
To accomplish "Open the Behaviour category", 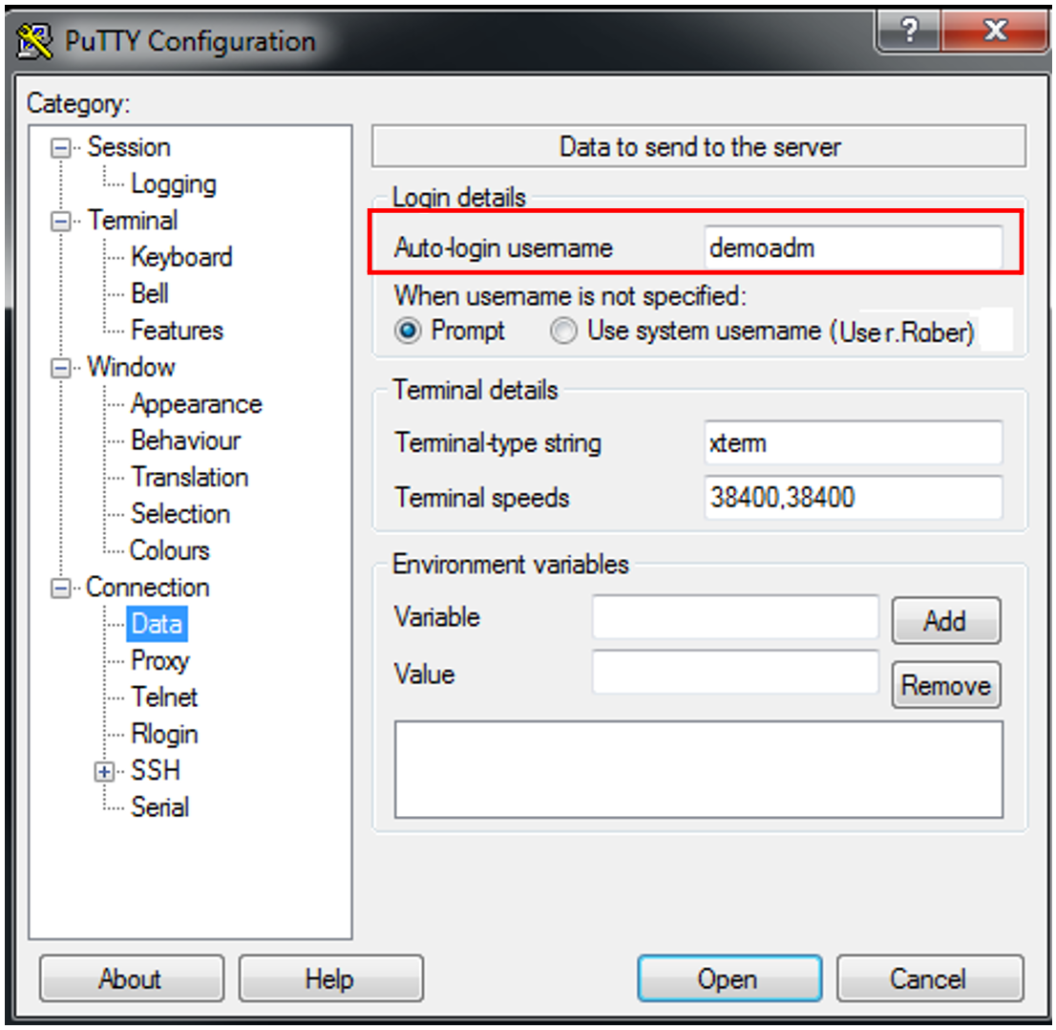I will pyautogui.click(x=185, y=440).
